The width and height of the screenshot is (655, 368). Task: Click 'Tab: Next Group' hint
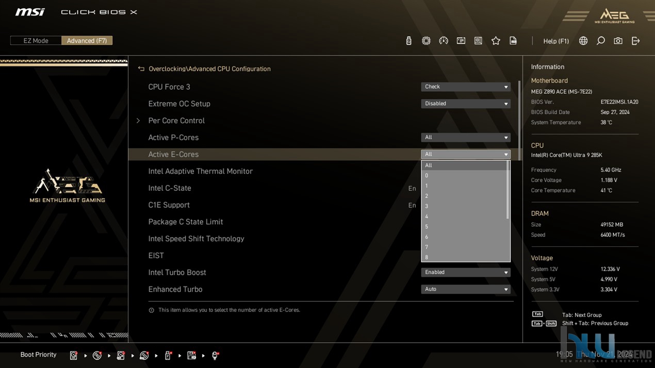click(582, 315)
